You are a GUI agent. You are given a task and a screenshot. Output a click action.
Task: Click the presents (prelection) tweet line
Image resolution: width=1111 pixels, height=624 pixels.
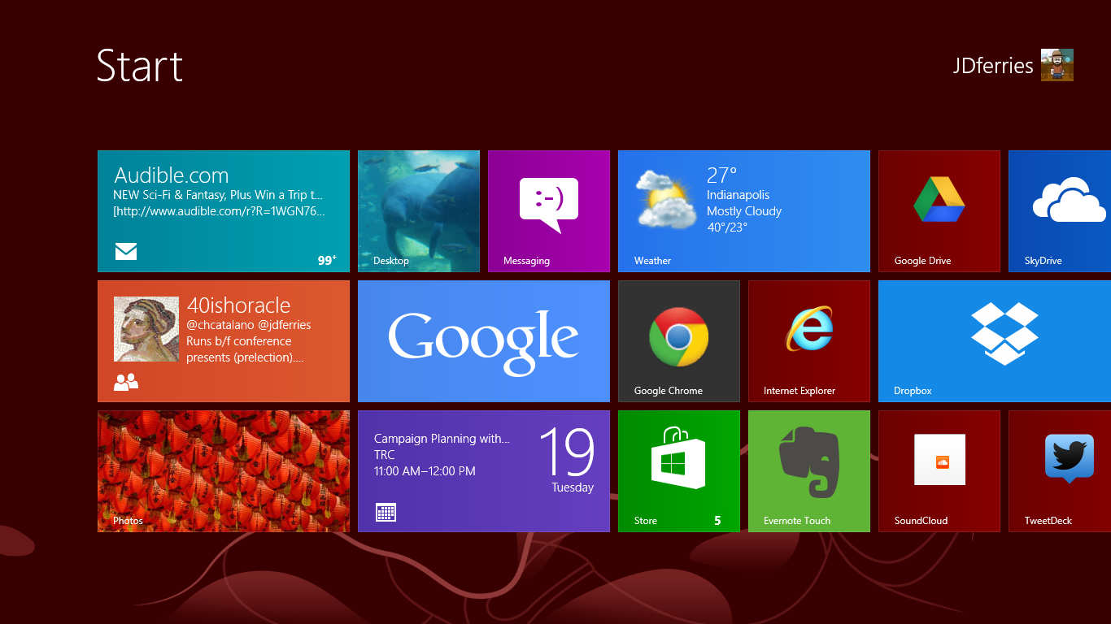[x=245, y=357]
